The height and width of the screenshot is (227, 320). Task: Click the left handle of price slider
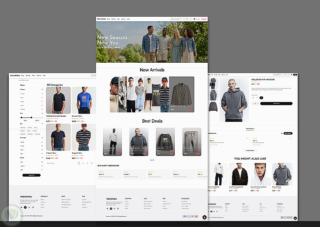point(21,117)
